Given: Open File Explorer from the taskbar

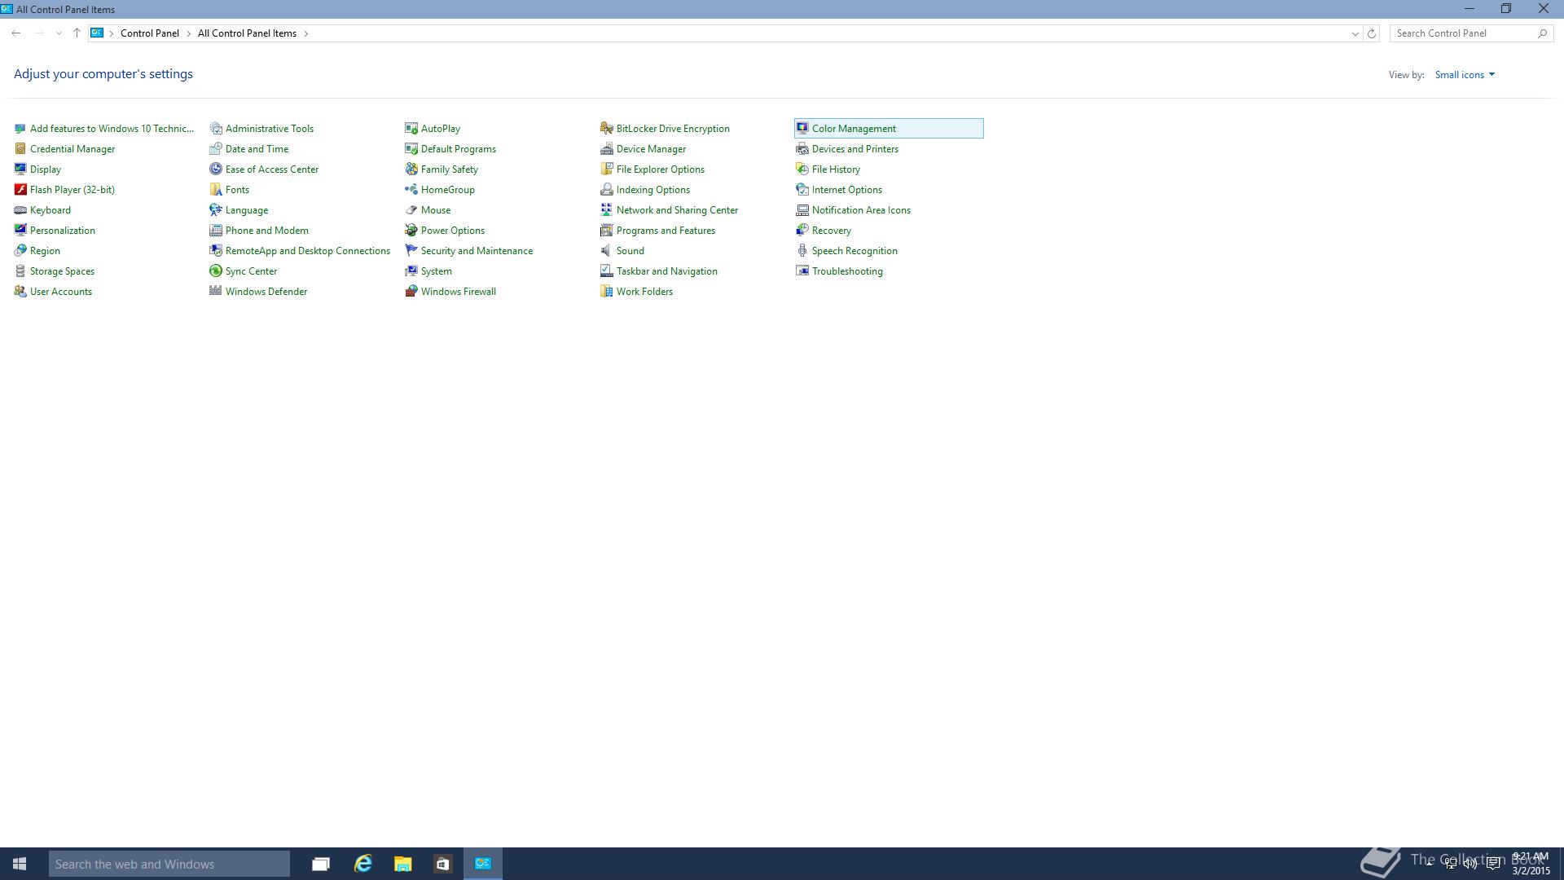Looking at the screenshot, I should 402,864.
